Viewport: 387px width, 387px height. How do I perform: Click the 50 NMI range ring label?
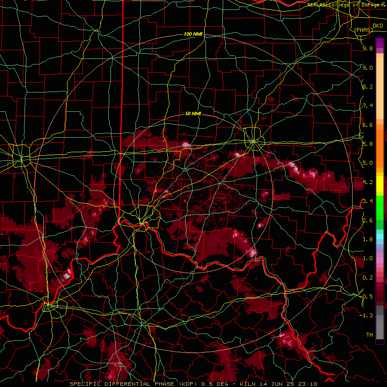pos(193,114)
